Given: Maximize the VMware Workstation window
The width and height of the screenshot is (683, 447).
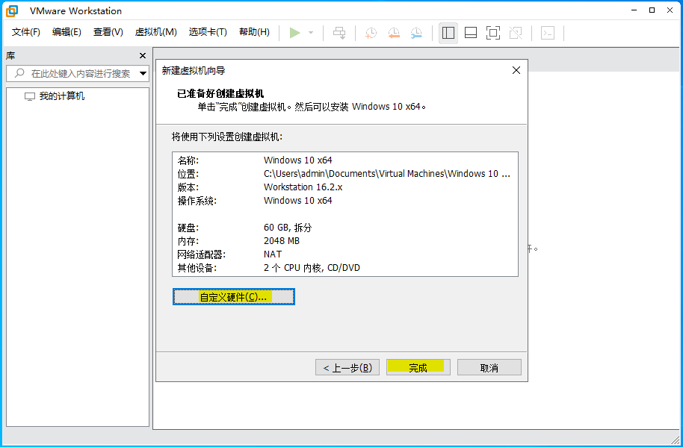Looking at the screenshot, I should coord(652,10).
